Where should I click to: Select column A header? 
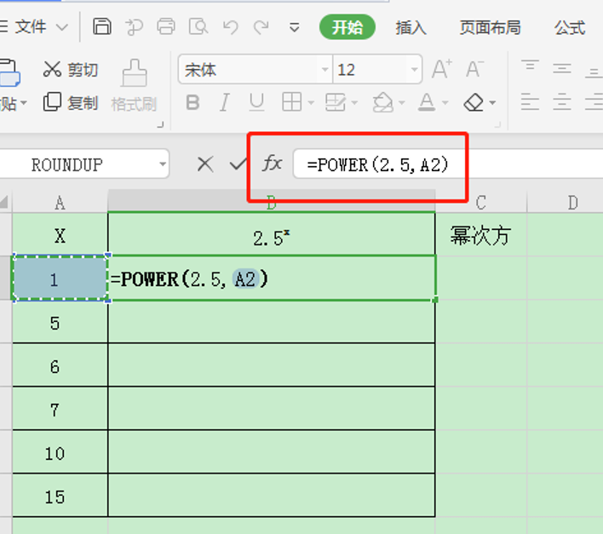(x=60, y=202)
